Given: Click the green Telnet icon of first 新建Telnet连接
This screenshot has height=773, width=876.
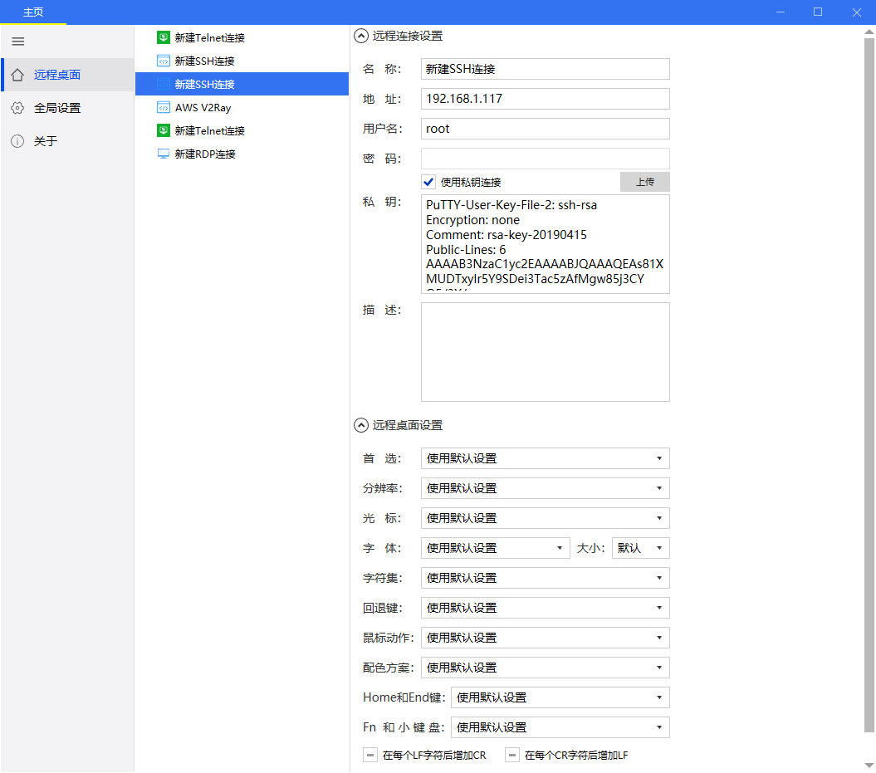Looking at the screenshot, I should coord(163,37).
